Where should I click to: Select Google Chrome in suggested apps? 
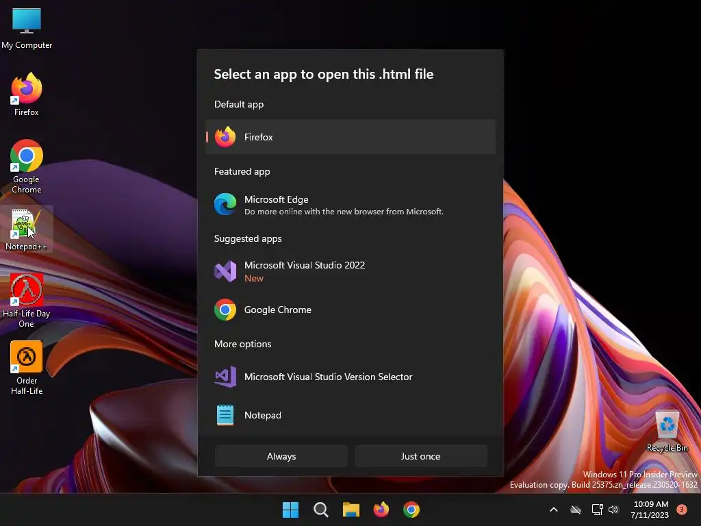[x=350, y=310]
